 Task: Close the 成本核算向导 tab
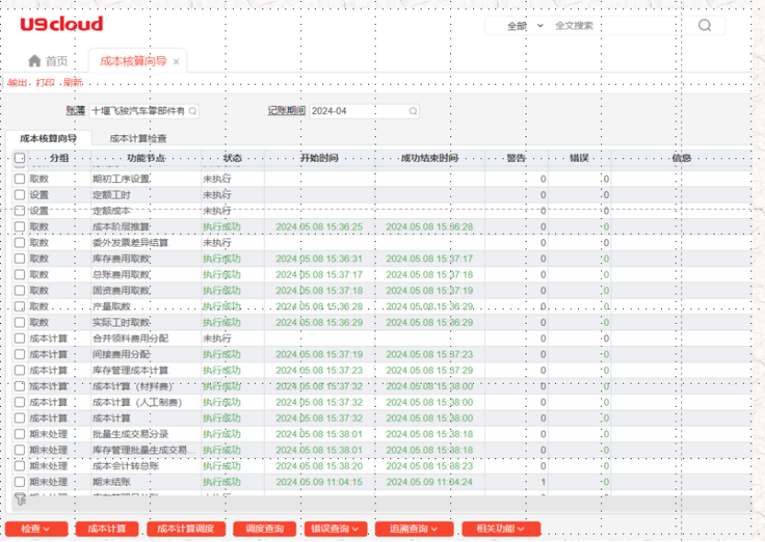tap(177, 62)
